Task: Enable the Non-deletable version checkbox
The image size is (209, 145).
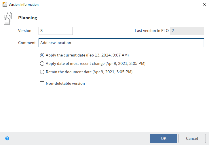Action: pyautogui.click(x=42, y=84)
